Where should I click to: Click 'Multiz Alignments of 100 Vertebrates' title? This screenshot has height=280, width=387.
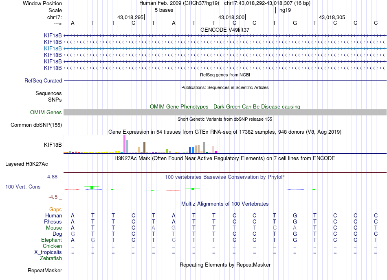pyautogui.click(x=225, y=204)
